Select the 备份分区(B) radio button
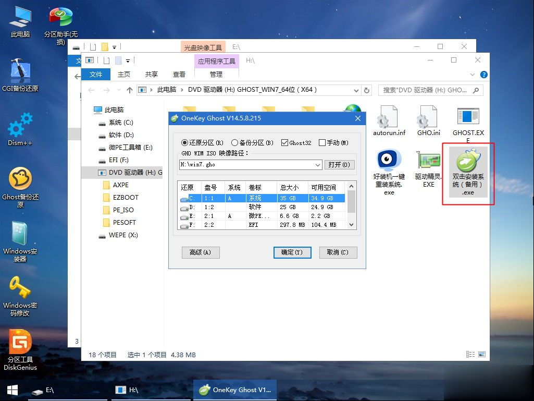 (252, 142)
